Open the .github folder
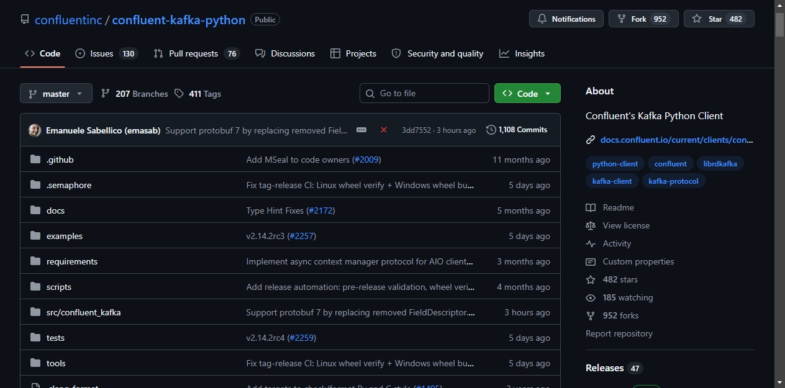 [60, 160]
